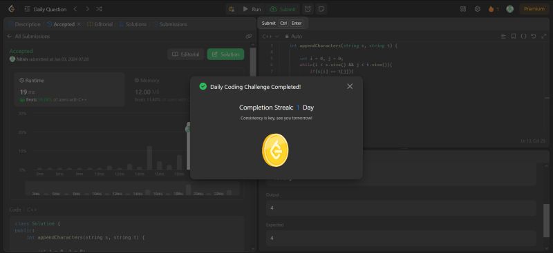Viewport: 553px width, 253px height.
Task: Open the timer alarm clock icon
Action: 308,9
